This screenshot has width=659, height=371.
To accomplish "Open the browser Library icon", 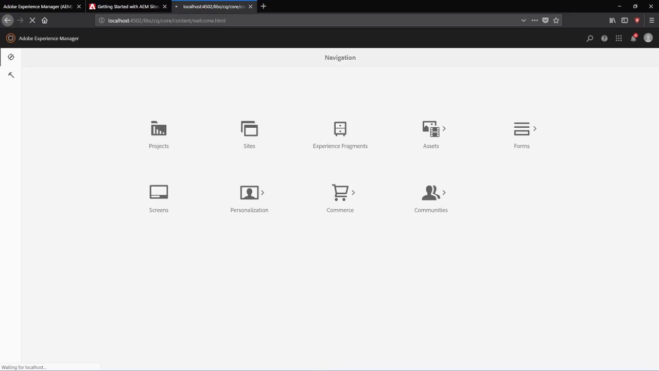I will coord(612,21).
